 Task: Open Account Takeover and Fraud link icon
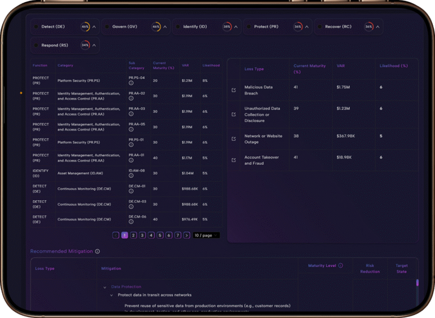tap(234, 160)
